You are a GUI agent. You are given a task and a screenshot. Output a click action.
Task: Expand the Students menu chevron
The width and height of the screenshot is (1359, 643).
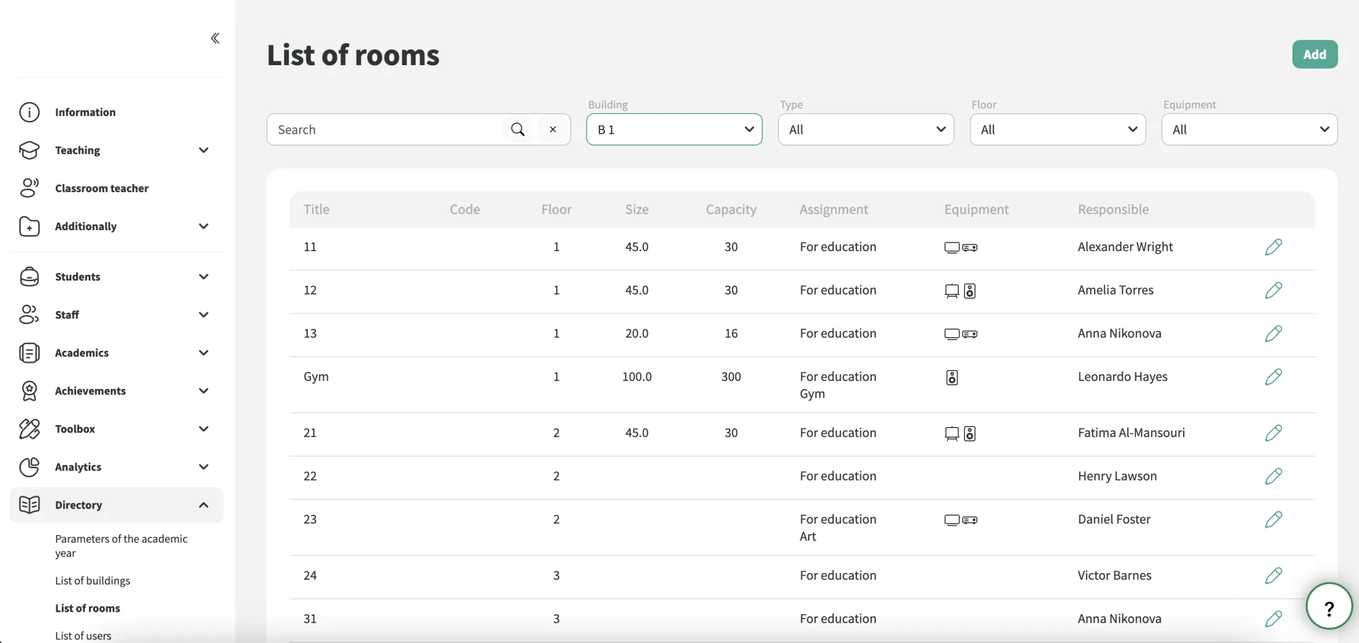(203, 276)
